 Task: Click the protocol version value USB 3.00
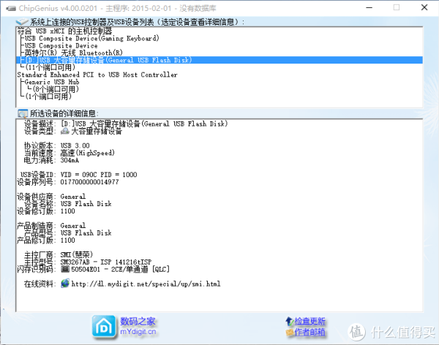pyautogui.click(x=75, y=145)
